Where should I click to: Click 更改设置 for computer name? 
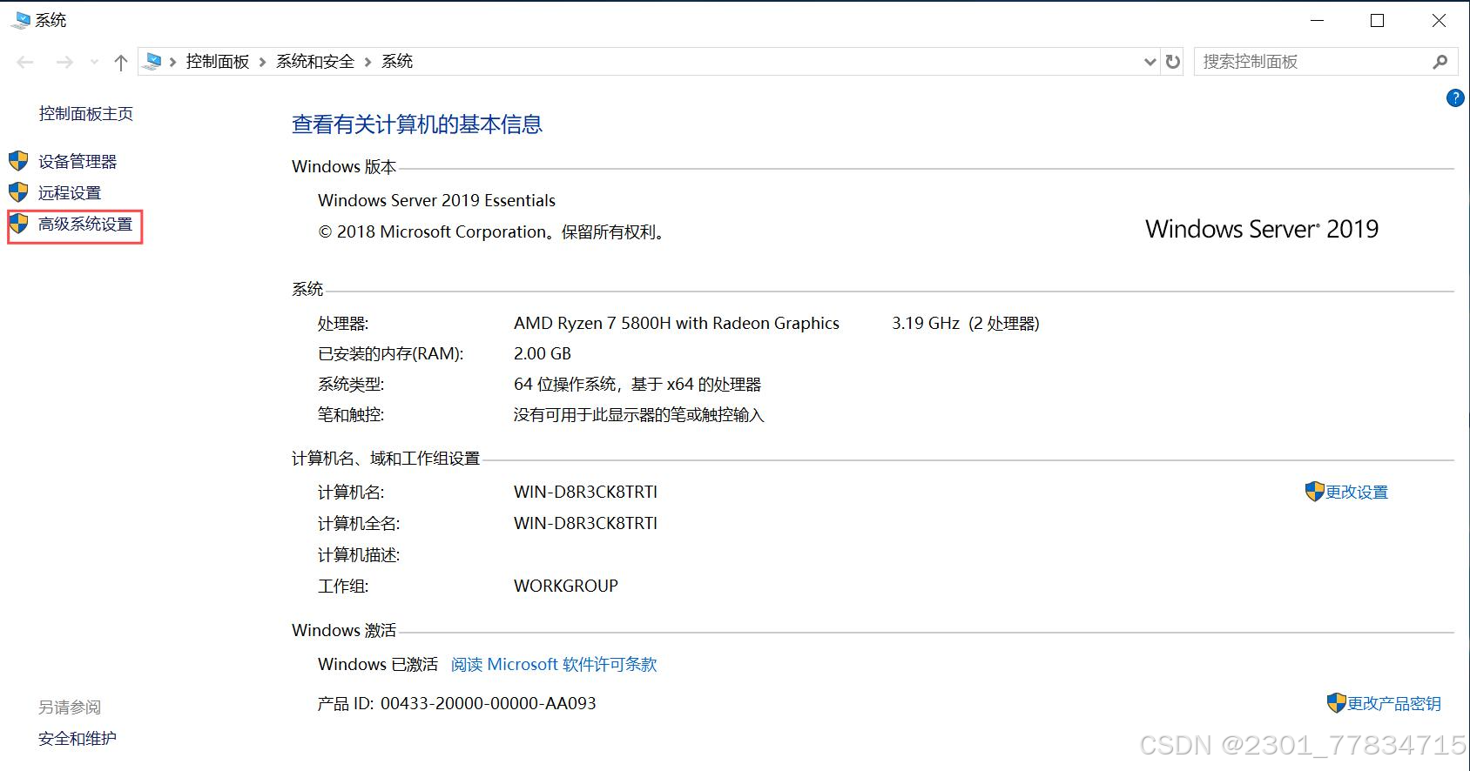click(x=1357, y=493)
